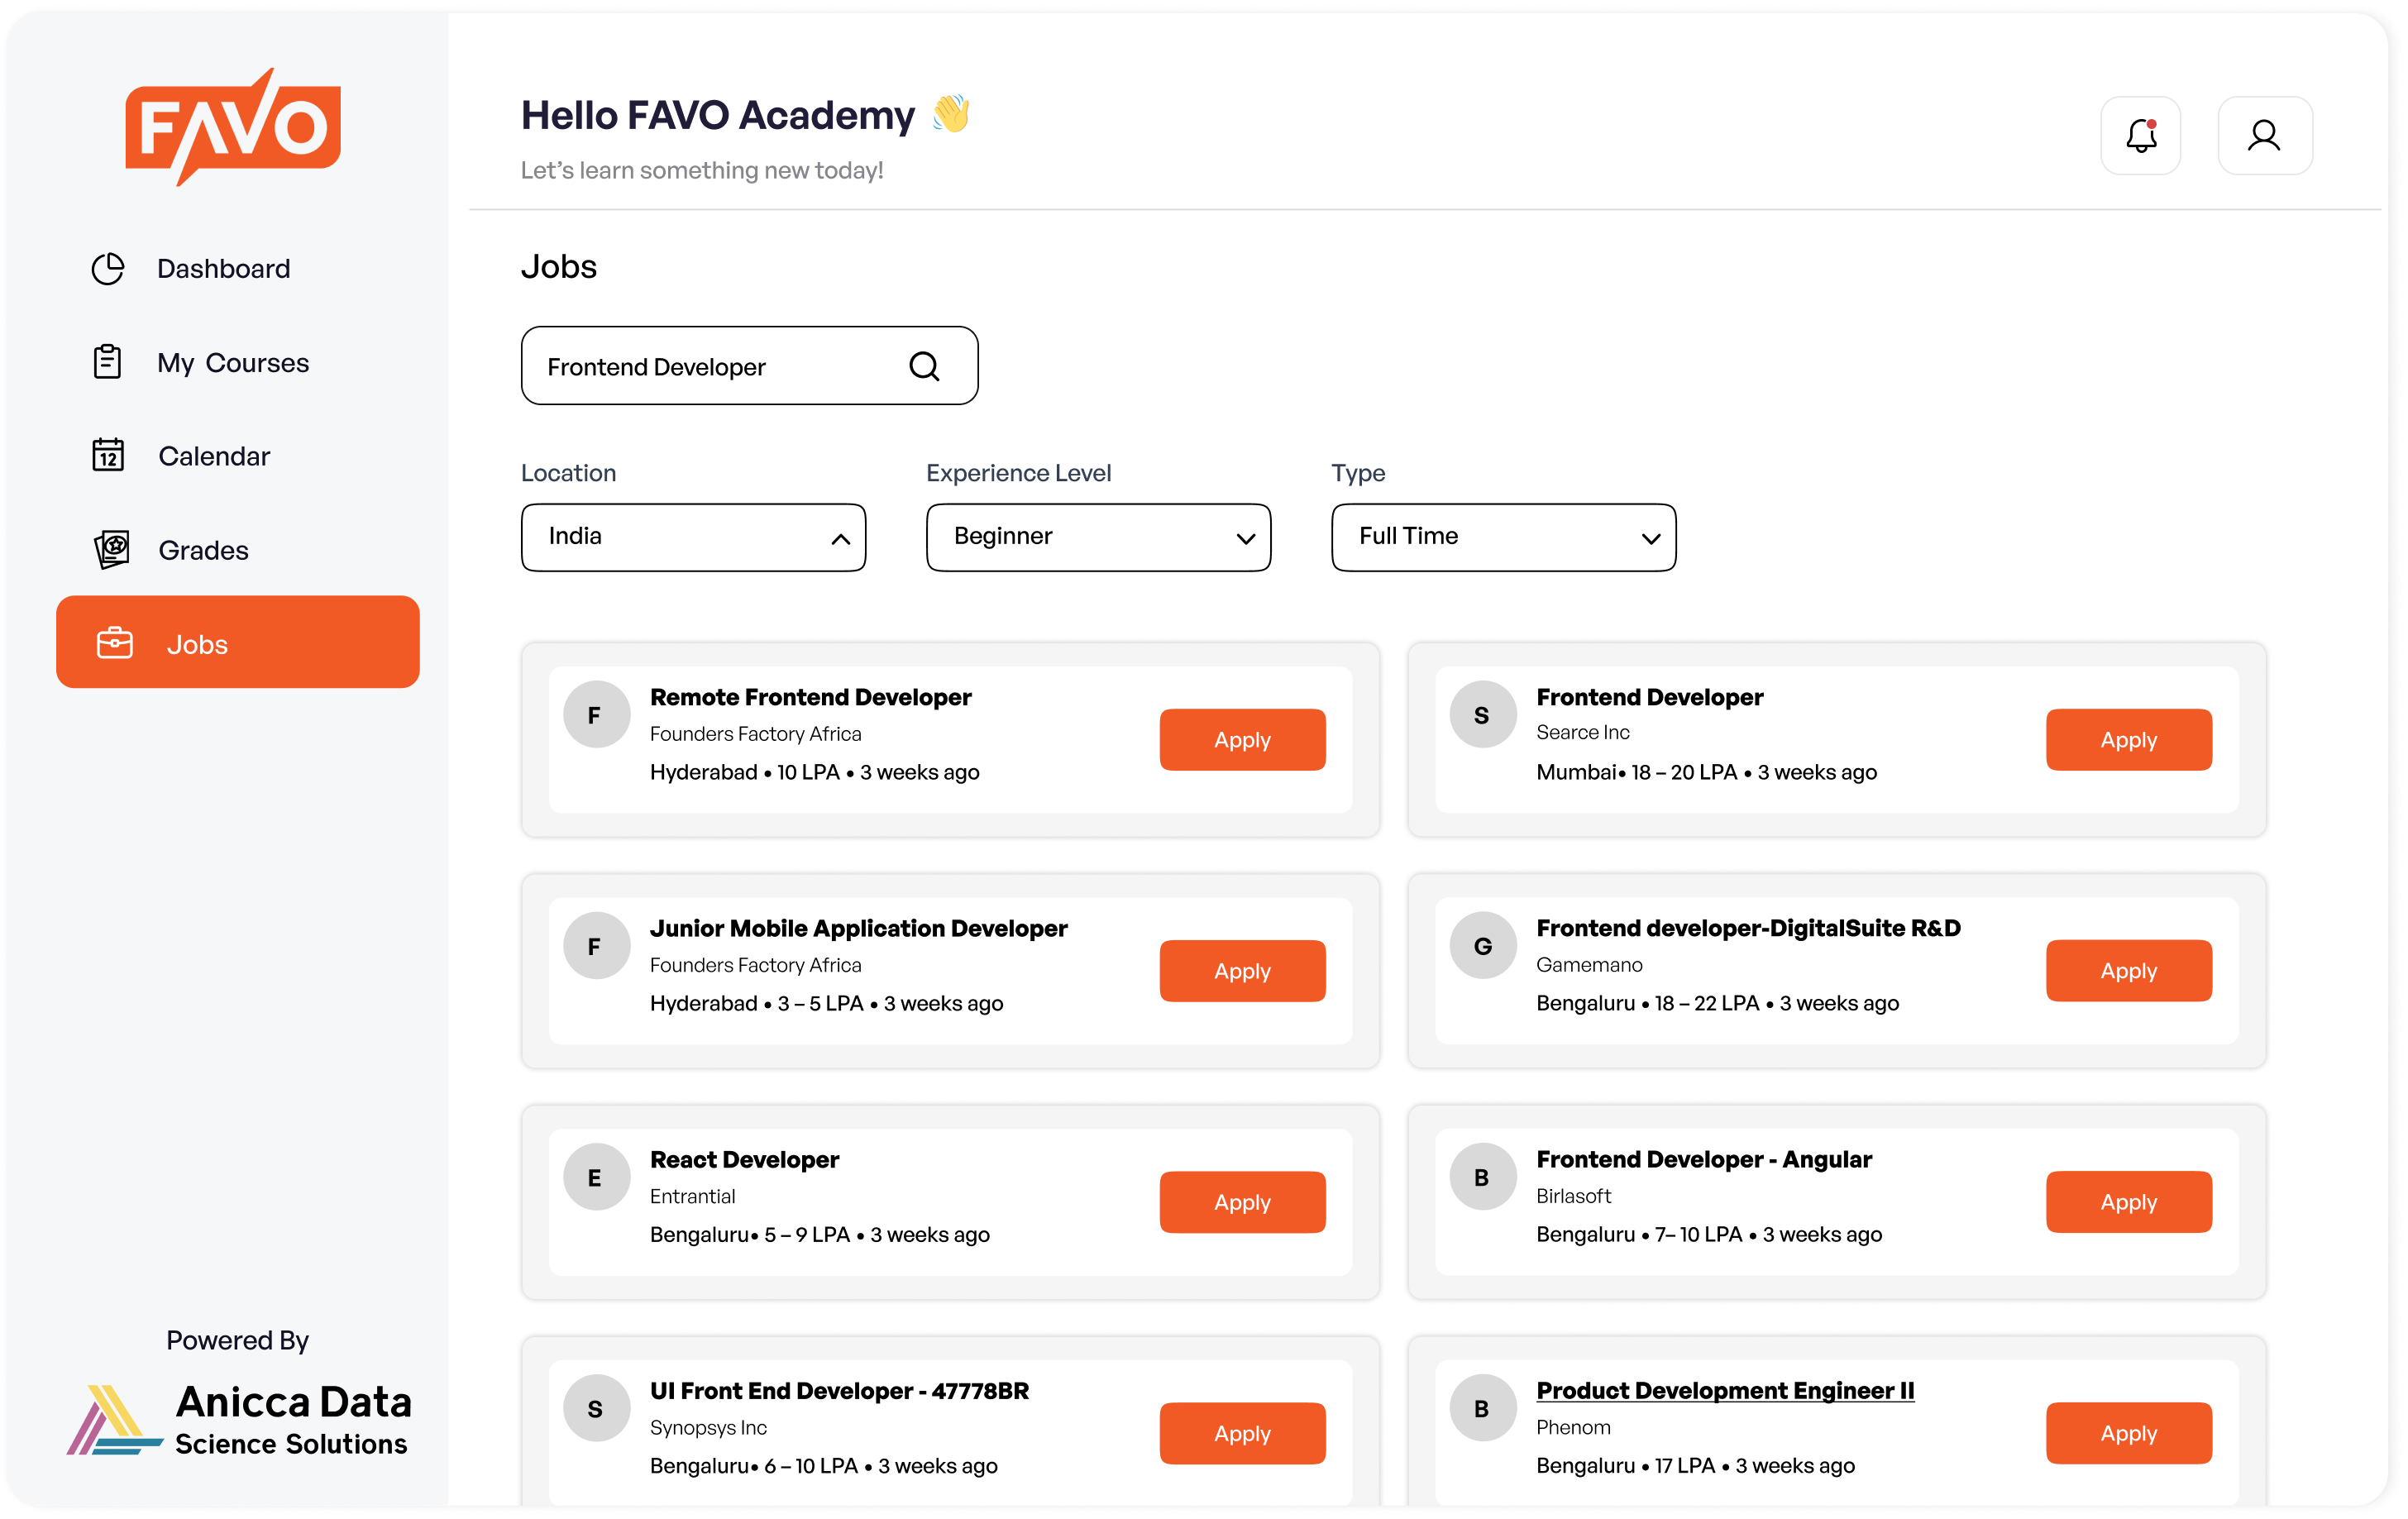
Task: Click the Dashboard pie chart icon
Action: (x=108, y=268)
